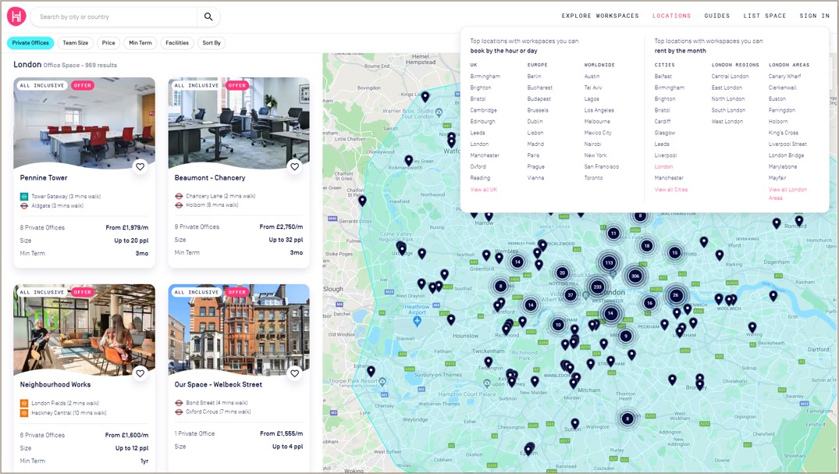This screenshot has width=839, height=474.
Task: Click the Hubble logo home icon
Action: (x=16, y=16)
